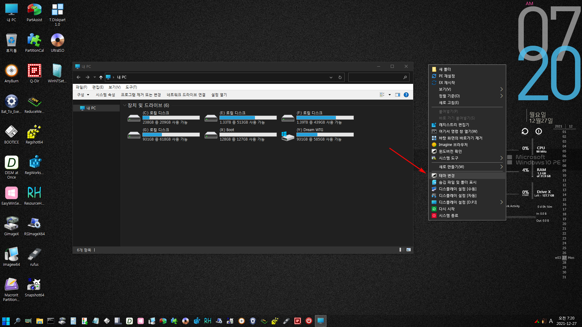The height and width of the screenshot is (327, 582).
Task: Choose 새 폴더 in the context menu
Action: pos(467,69)
